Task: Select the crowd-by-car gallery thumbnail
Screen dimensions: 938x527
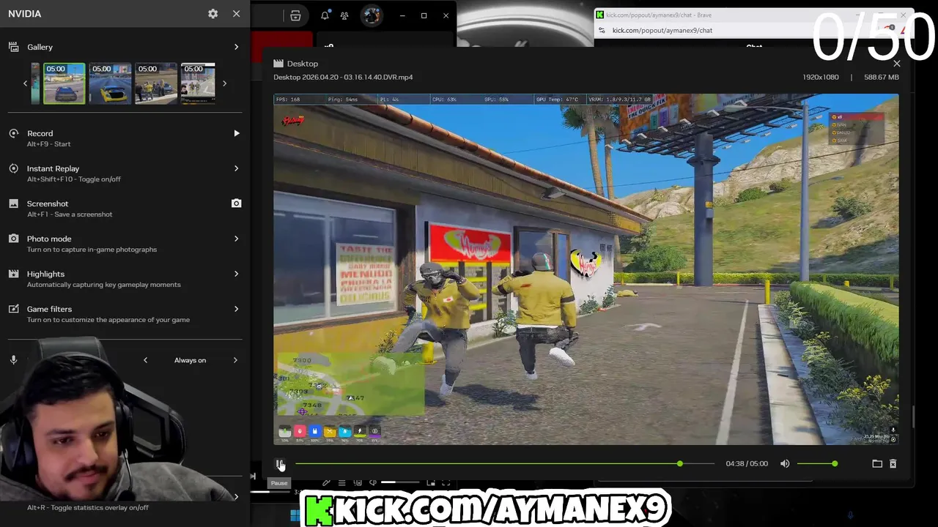Action: (x=156, y=83)
